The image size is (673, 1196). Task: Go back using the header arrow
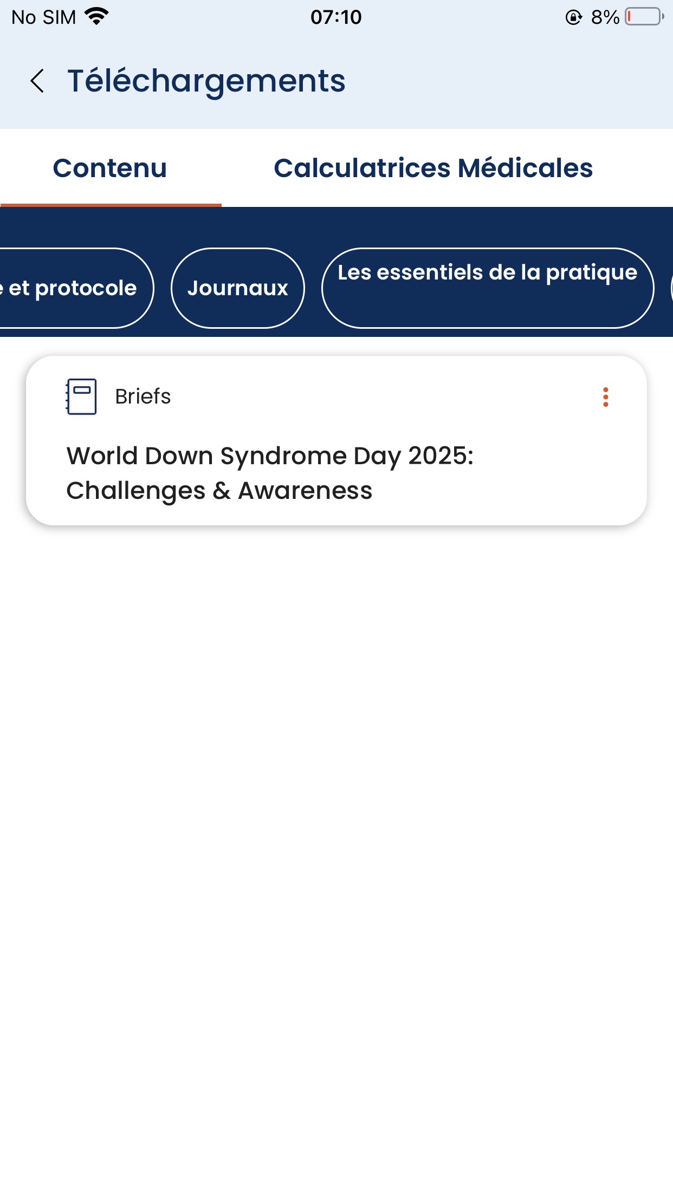pyautogui.click(x=37, y=81)
